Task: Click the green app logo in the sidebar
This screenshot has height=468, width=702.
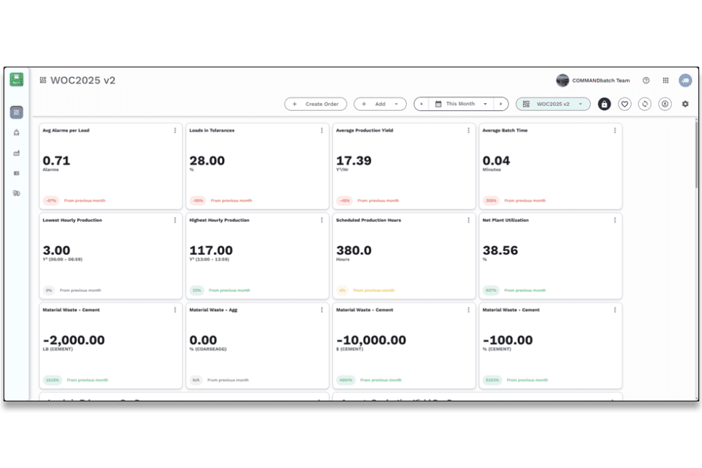Action: click(16, 80)
